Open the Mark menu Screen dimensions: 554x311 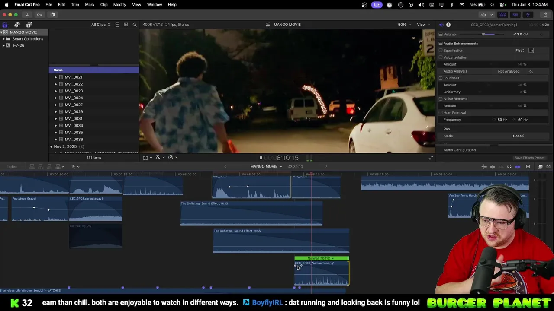90,5
